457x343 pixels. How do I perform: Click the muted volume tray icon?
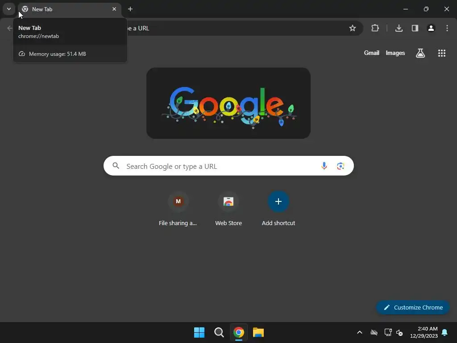pos(399,332)
